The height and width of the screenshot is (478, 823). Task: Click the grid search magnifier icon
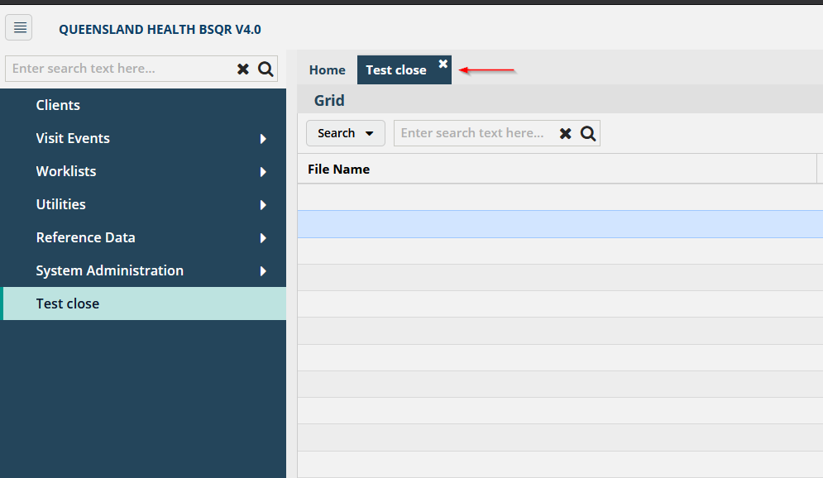coord(588,134)
